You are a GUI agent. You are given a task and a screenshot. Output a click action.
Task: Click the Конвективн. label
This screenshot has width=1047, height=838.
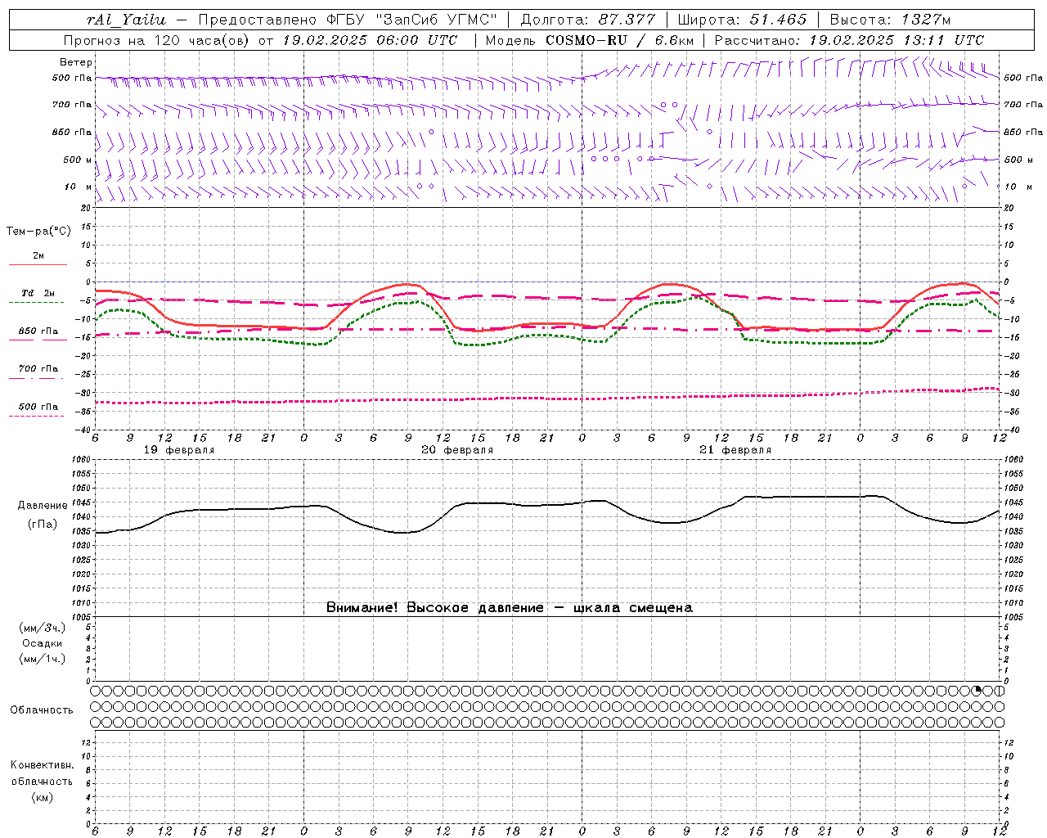[x=42, y=765]
